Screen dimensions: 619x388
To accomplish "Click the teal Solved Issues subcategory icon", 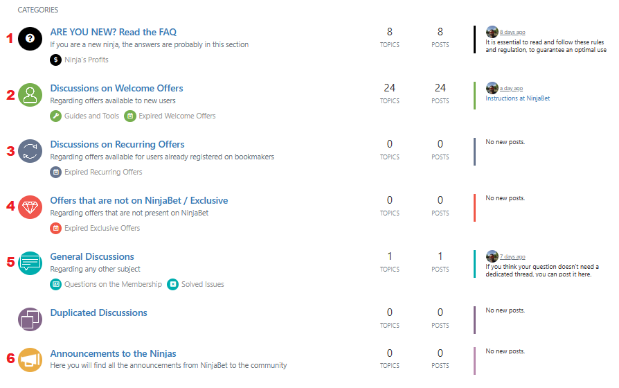I will [x=172, y=284].
